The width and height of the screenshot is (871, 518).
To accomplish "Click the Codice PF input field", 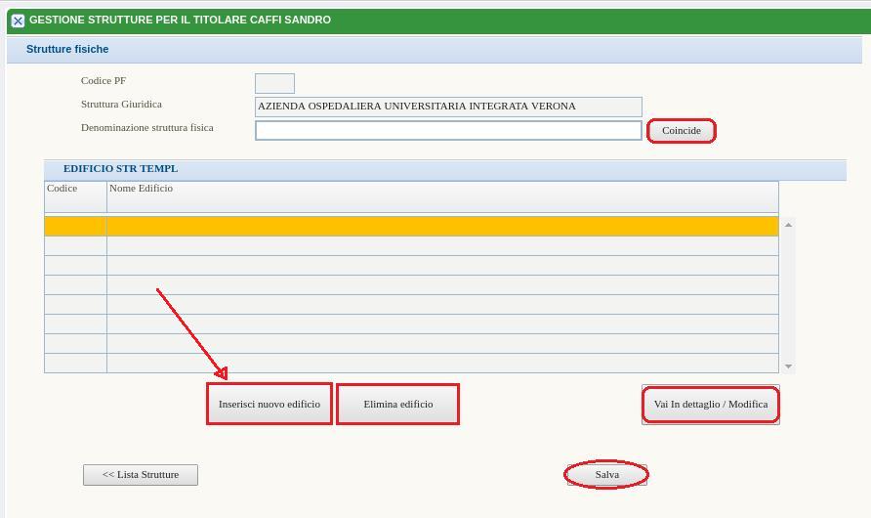I will point(274,84).
